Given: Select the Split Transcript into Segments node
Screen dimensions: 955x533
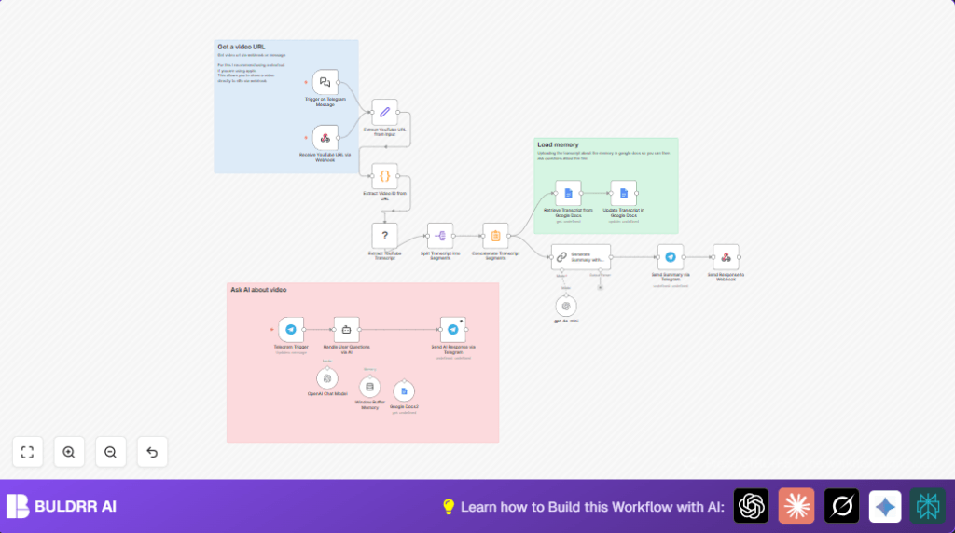Looking at the screenshot, I should [x=440, y=236].
